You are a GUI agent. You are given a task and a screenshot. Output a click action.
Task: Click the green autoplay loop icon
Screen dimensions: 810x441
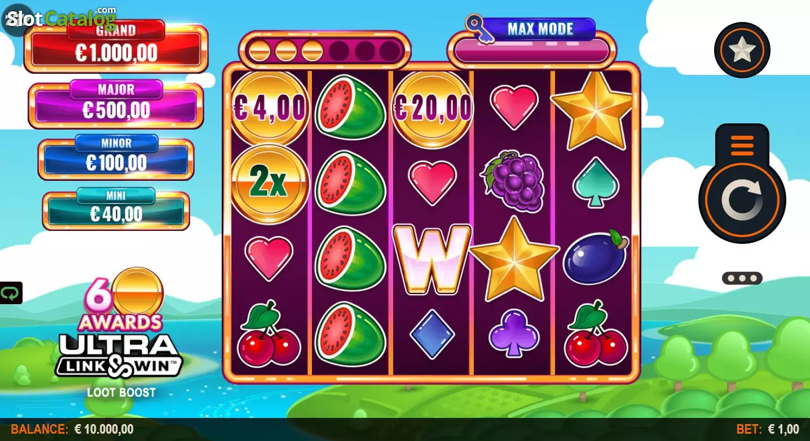(x=11, y=293)
